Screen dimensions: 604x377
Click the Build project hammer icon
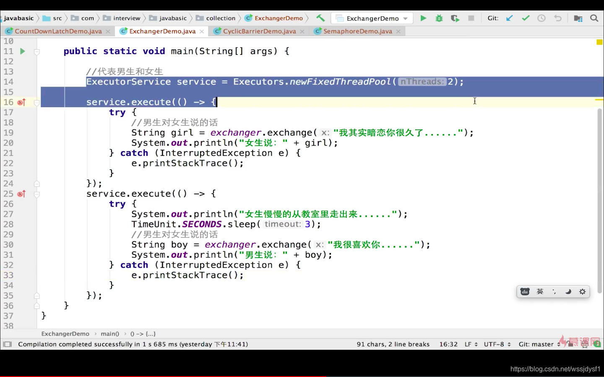(320, 18)
